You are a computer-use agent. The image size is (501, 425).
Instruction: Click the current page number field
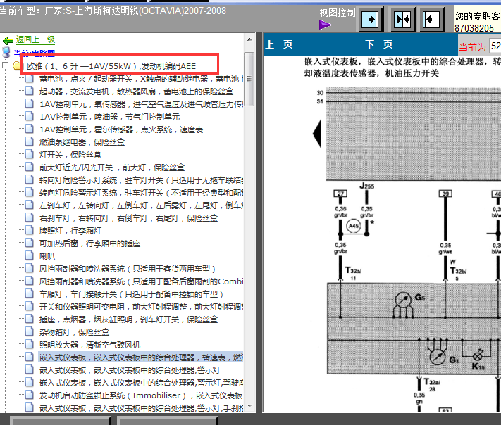tap(495, 46)
